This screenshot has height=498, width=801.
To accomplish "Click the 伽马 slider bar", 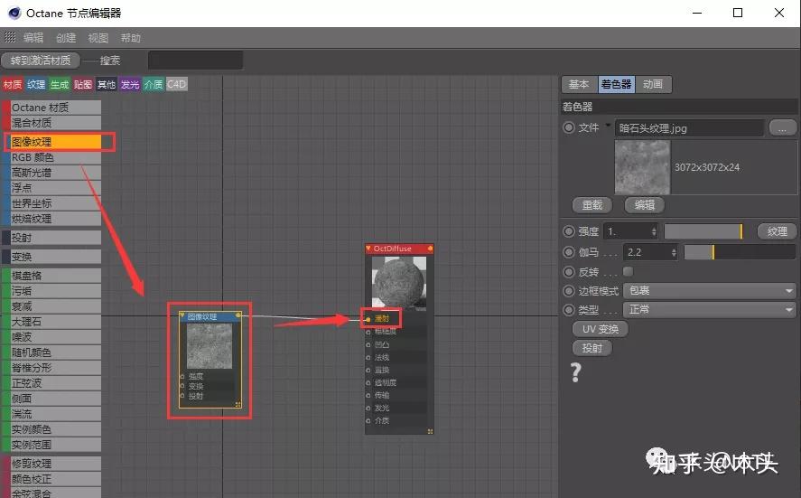I will tap(740, 252).
